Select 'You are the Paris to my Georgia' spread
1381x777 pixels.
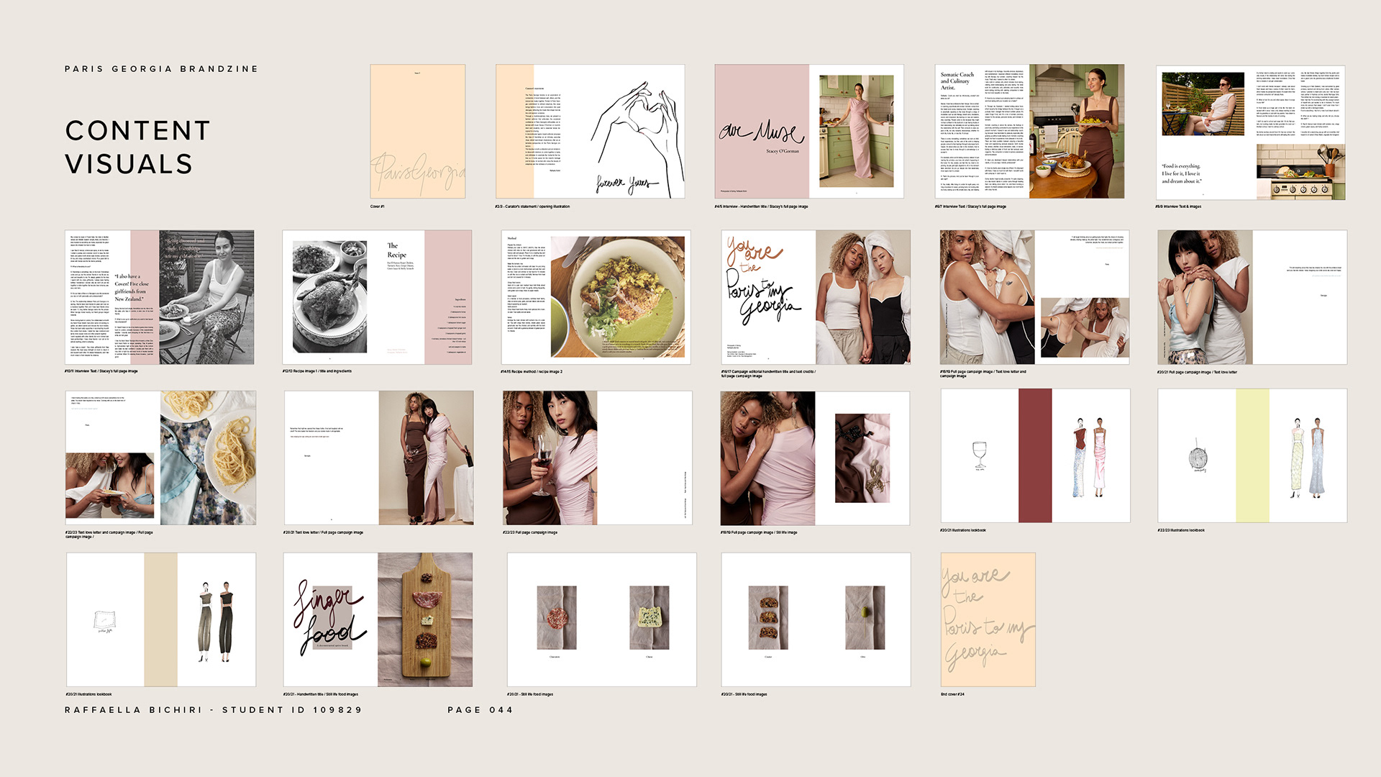click(816, 297)
